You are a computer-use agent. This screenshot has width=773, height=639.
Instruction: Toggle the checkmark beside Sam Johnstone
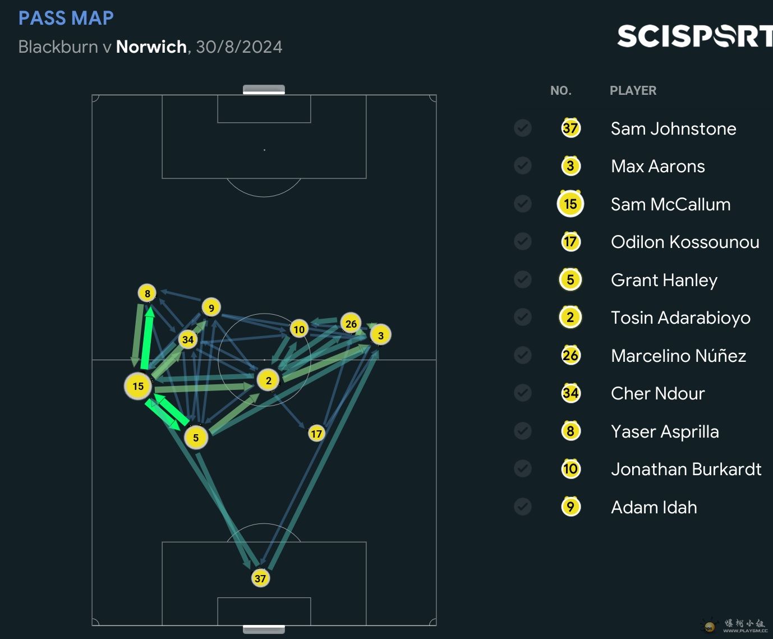click(x=523, y=128)
